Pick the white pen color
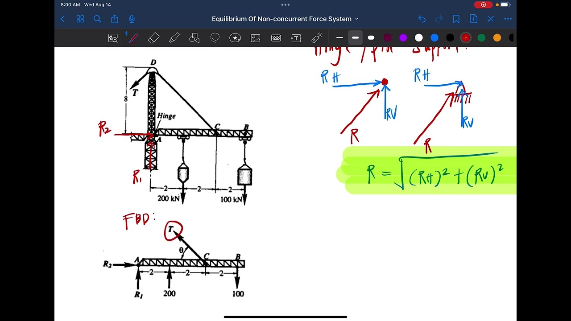571x321 pixels. [x=418, y=38]
